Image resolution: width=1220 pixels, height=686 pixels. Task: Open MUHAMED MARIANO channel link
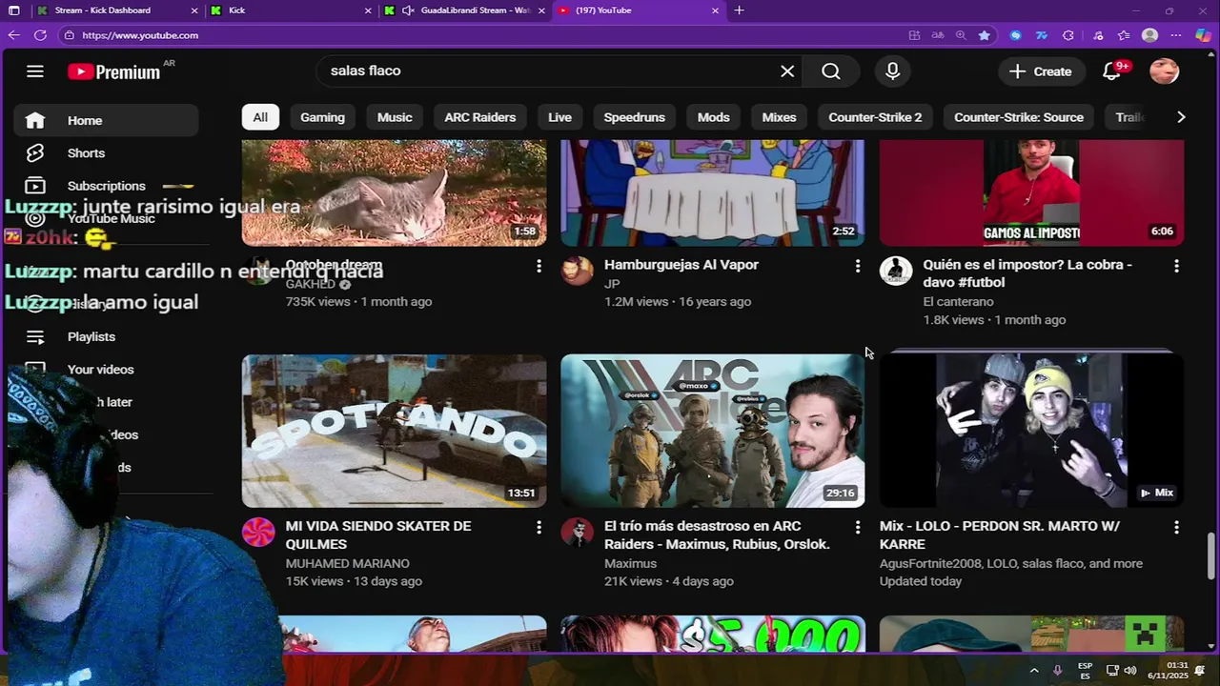pyautogui.click(x=347, y=564)
